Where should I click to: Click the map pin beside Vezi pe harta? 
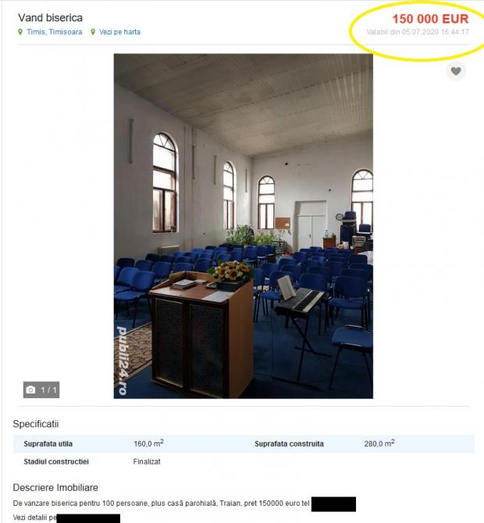point(93,32)
